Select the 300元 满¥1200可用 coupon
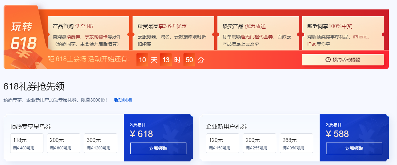Image resolution: width=397 pixels, height=165 pixels. point(101,143)
